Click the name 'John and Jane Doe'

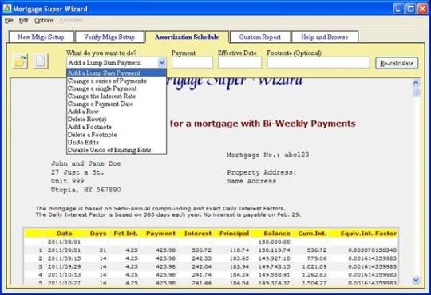tap(85, 163)
